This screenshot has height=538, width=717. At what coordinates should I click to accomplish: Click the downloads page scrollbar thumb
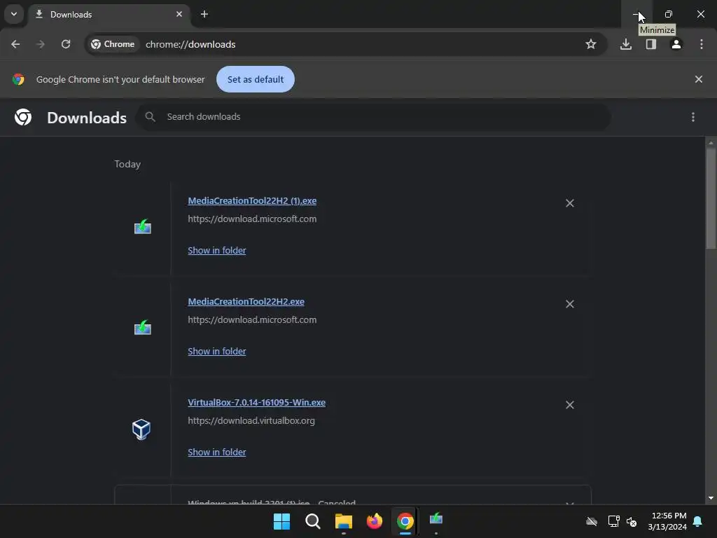[x=711, y=197]
